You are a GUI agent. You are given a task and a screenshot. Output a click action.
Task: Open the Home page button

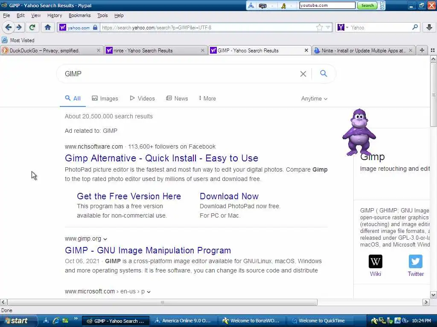tap(48, 27)
